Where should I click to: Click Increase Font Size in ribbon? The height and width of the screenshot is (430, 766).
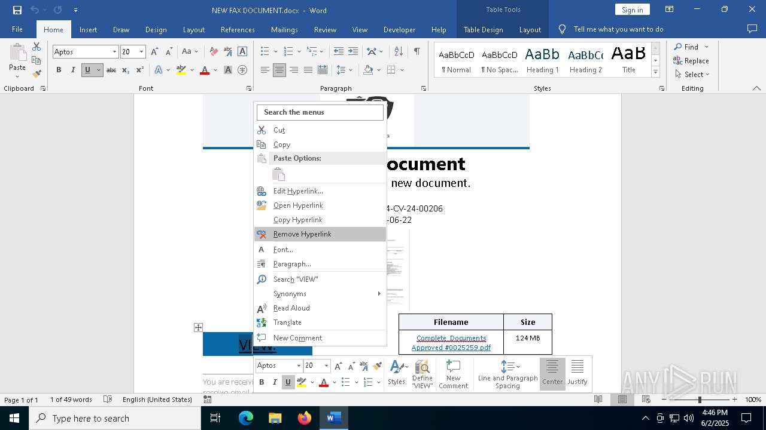154,52
